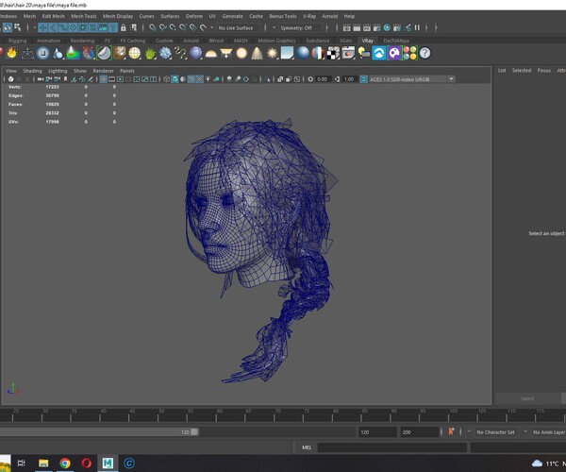Toggle the view transform icon beside ACES

click(363, 79)
